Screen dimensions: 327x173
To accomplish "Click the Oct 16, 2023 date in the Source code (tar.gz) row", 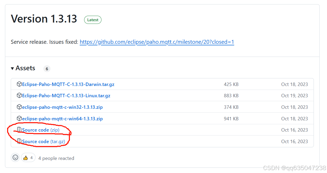I will 294,142.
